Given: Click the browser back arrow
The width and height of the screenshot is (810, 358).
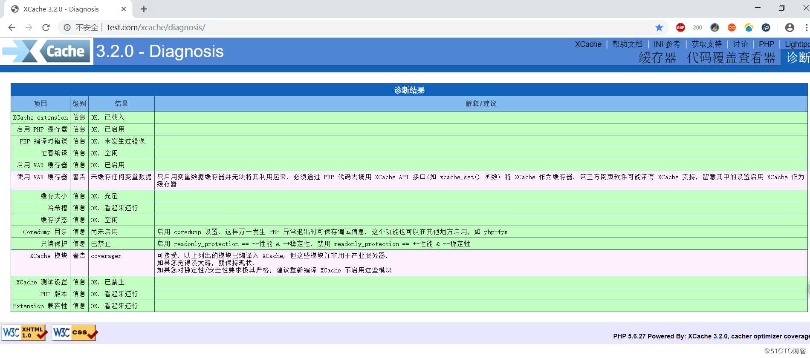Looking at the screenshot, I should click(x=12, y=27).
